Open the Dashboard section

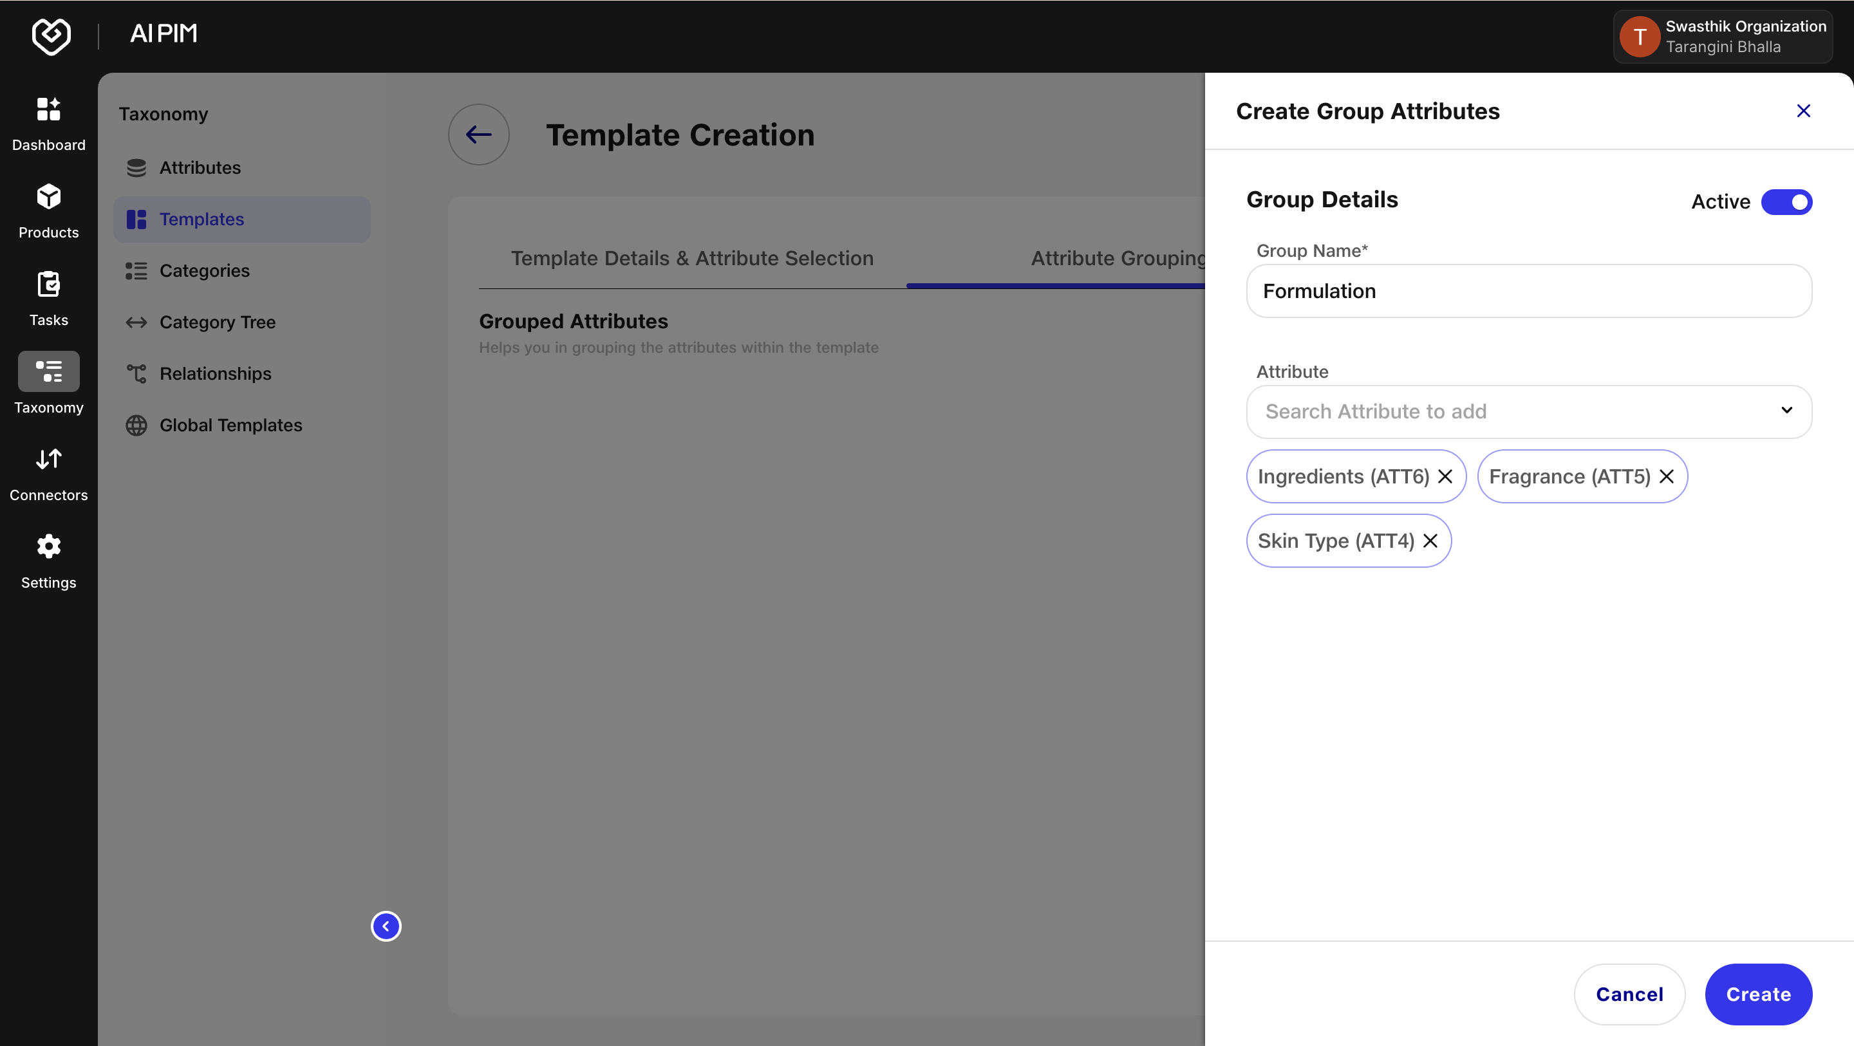[x=48, y=124]
